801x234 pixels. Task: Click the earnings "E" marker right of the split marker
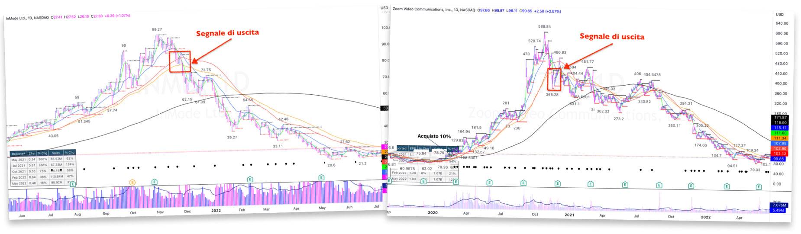tap(154, 182)
